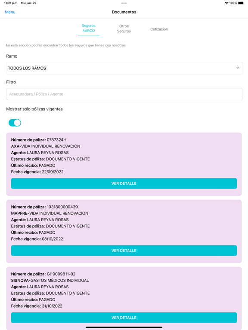Select the MAPFRE-VIDA INDIVIDUAL RENOVACION card
248x330 pixels.
[124, 231]
